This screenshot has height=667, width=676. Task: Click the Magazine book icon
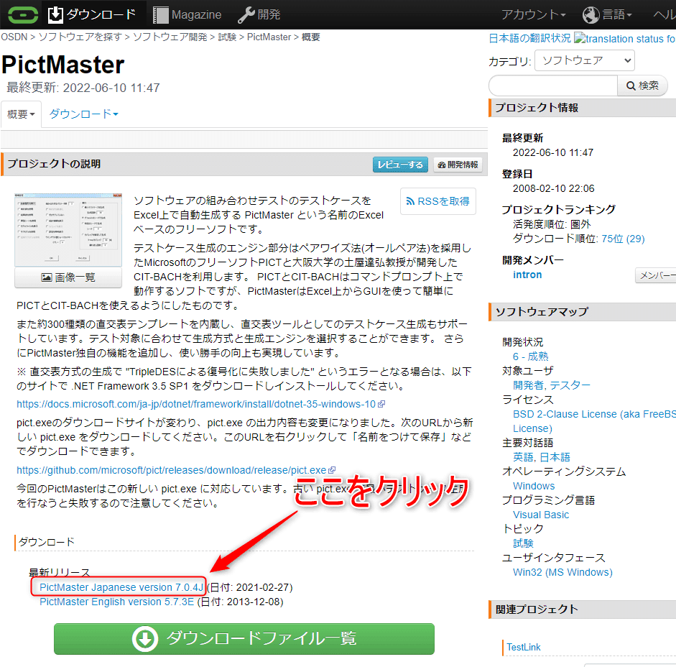coord(161,15)
